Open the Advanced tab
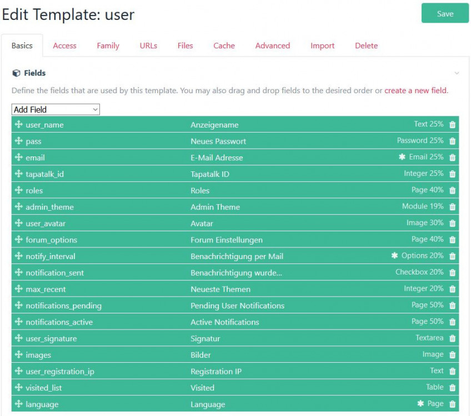471x416 pixels. [273, 45]
